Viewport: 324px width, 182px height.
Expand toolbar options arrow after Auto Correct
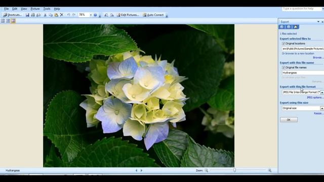click(x=167, y=16)
